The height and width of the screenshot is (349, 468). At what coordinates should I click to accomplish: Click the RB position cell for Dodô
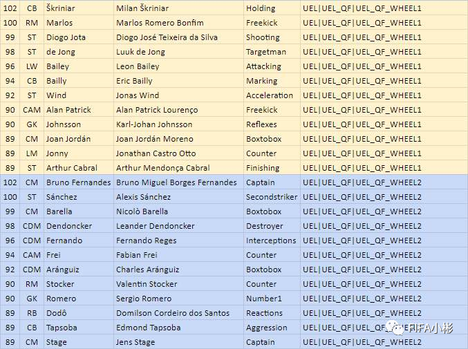click(x=32, y=313)
